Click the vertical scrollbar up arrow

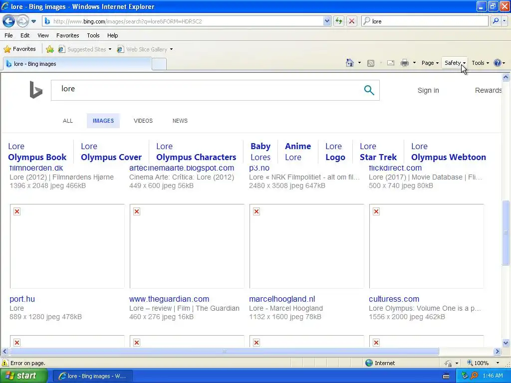[506, 77]
